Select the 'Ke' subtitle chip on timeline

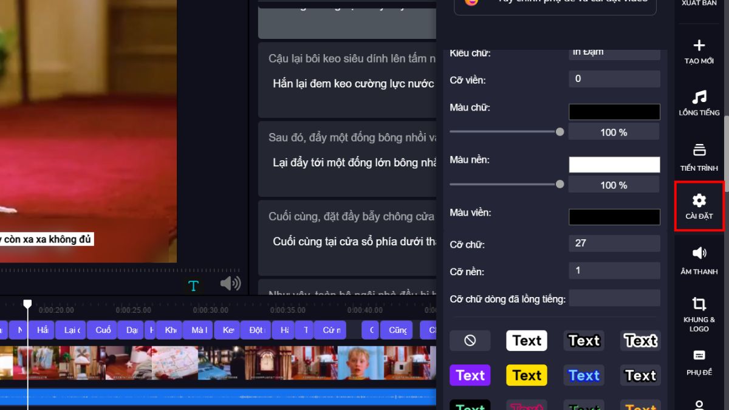coord(227,330)
